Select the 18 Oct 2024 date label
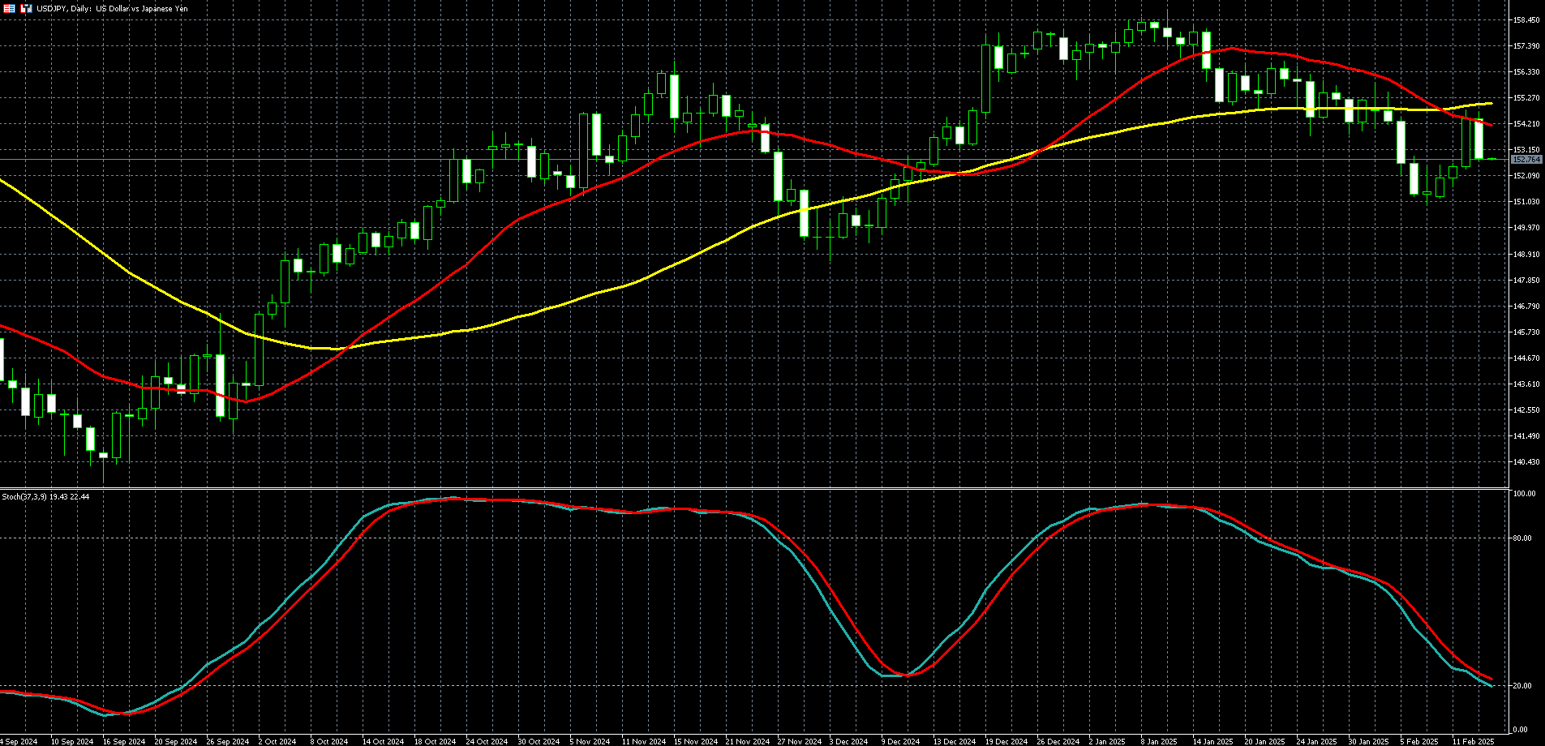This screenshot has width=1545, height=746. pos(435,742)
